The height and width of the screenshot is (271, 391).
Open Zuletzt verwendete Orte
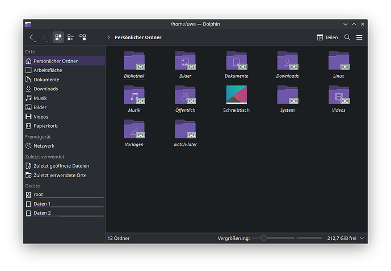coord(64,175)
